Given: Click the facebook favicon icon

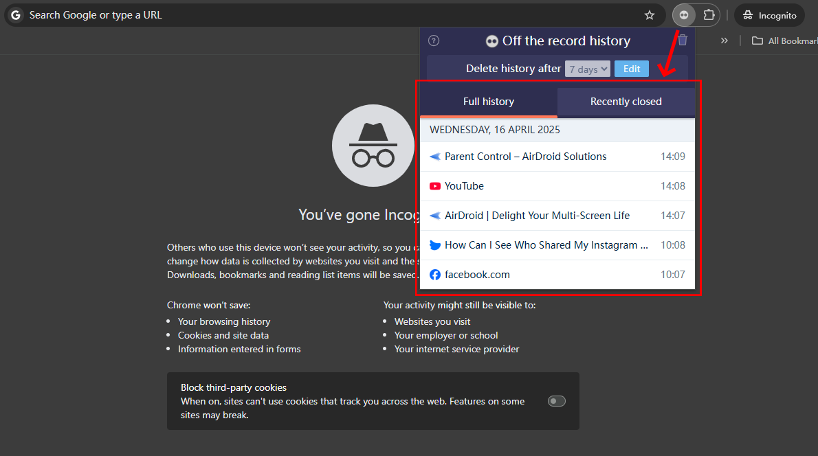Looking at the screenshot, I should tap(434, 275).
